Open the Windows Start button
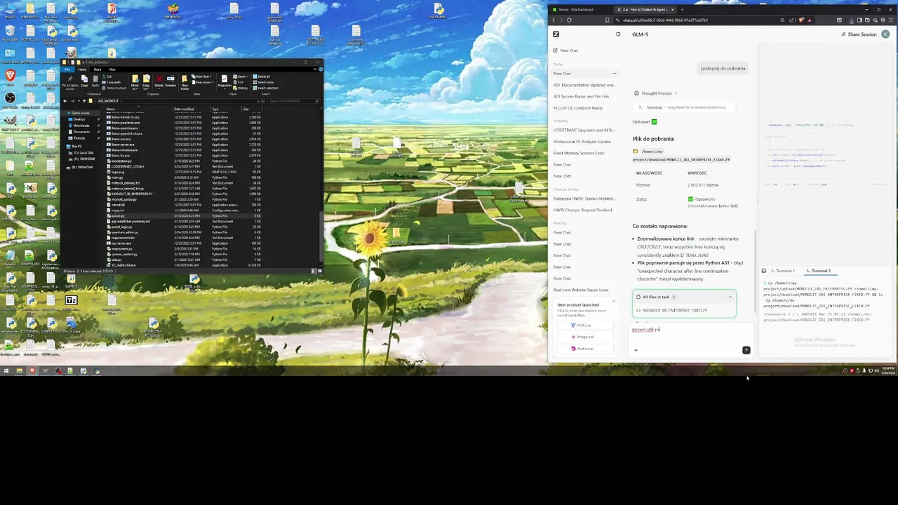This screenshot has height=505, width=898. point(6,371)
